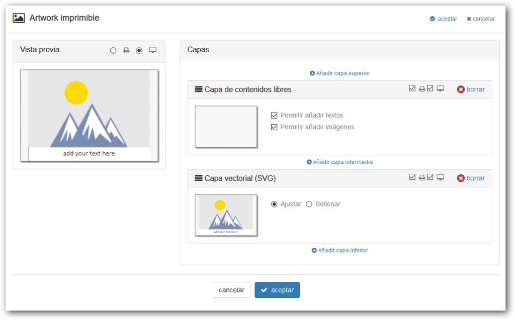Select the print preview radio button in Vista previa
The image size is (515, 320).
113,51
